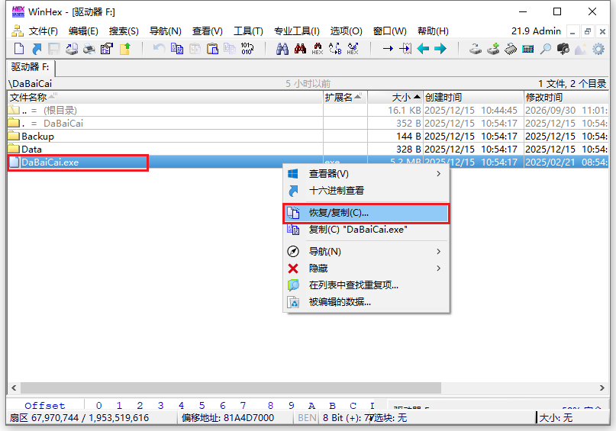Click the Find text binoculars icon
The image size is (616, 431).
click(x=282, y=49)
